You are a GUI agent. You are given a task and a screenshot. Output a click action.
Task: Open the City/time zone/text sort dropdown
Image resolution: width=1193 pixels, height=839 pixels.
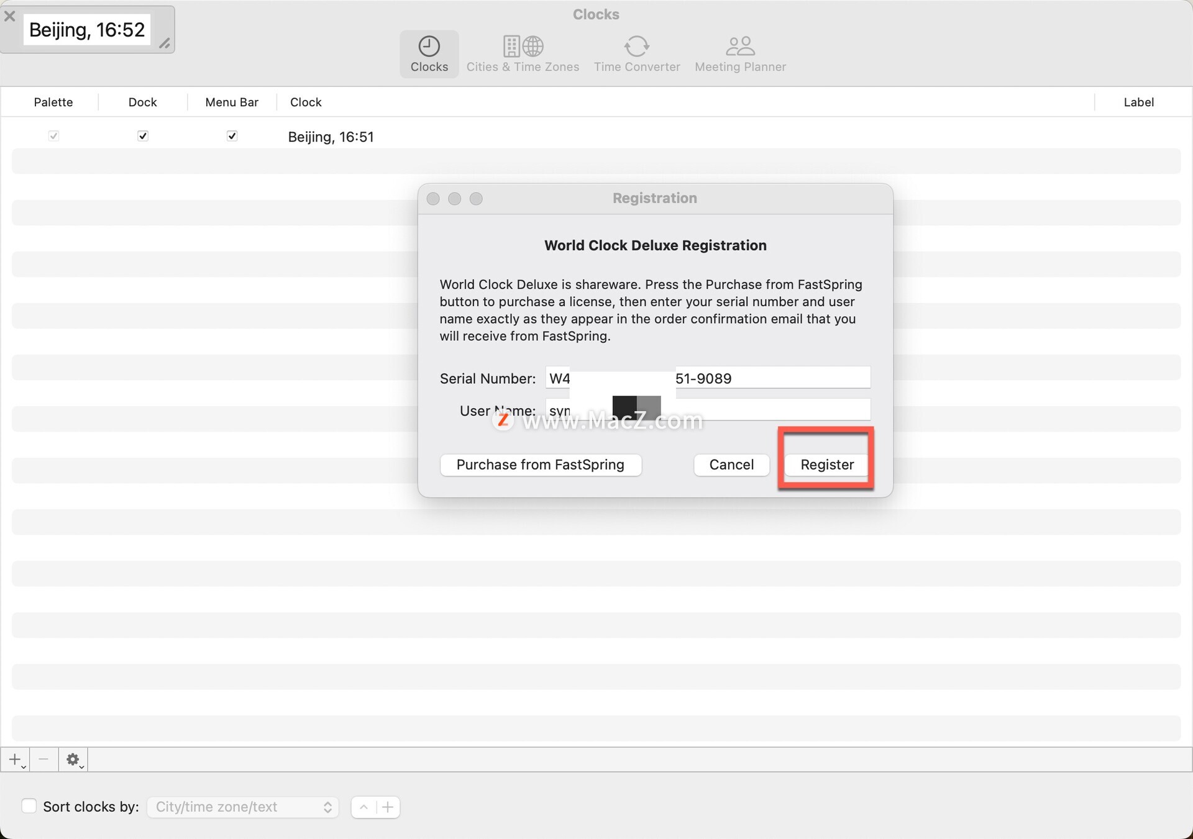(242, 807)
